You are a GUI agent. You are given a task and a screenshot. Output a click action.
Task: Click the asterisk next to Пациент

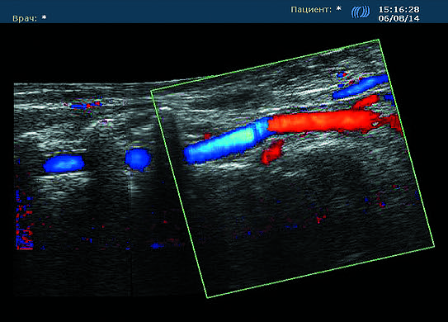(x=338, y=9)
